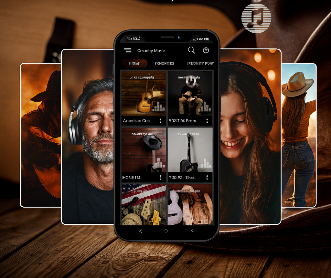Open three-dot menu for 503 Tlhk Brom
Viewport: 331px width, 278px height.
[x=207, y=121]
